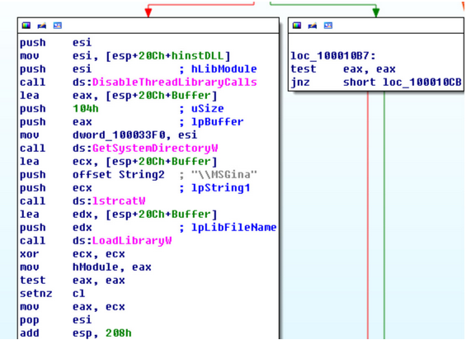The height and width of the screenshot is (340, 467).
Task: Click the red false-branch edge line
Action: (x=368, y=215)
